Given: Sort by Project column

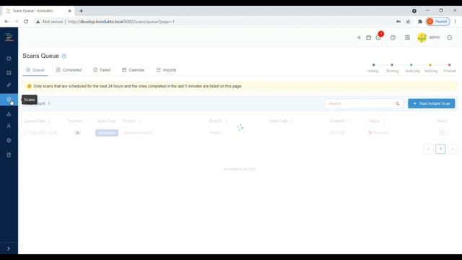Looking at the screenshot, I should click(131, 121).
